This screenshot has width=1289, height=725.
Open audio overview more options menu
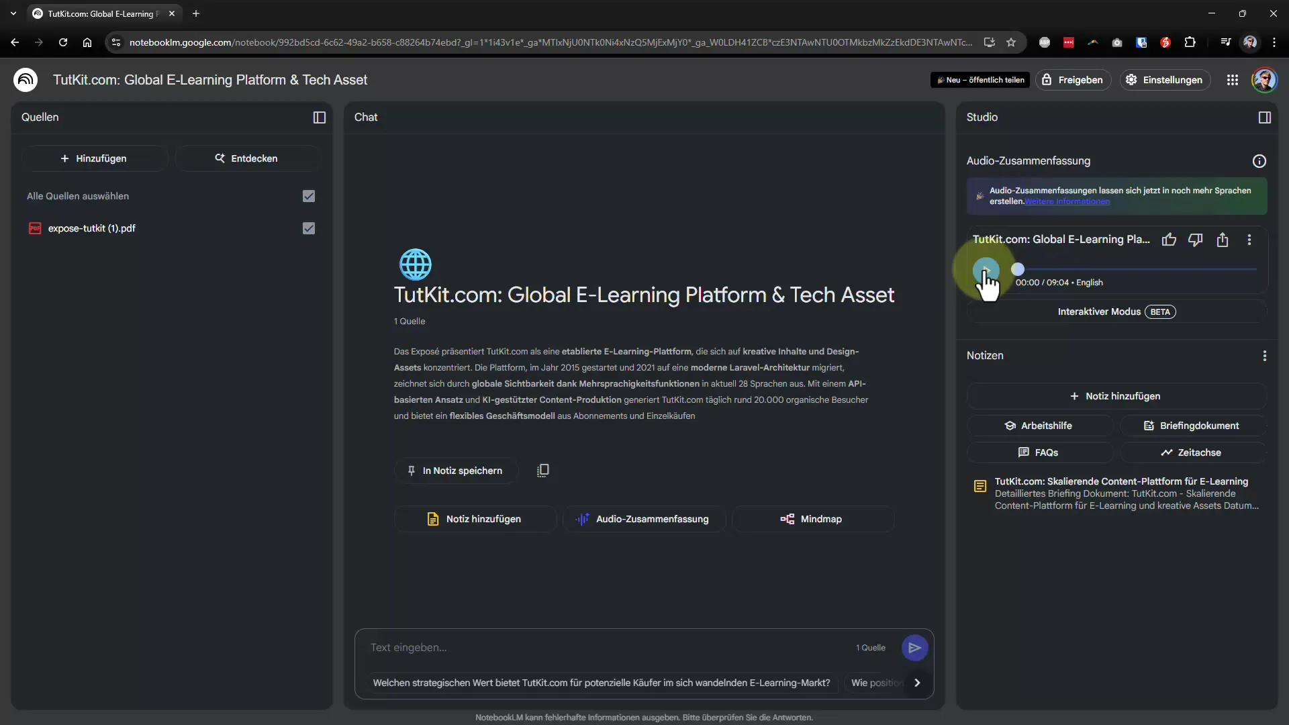[x=1249, y=240]
